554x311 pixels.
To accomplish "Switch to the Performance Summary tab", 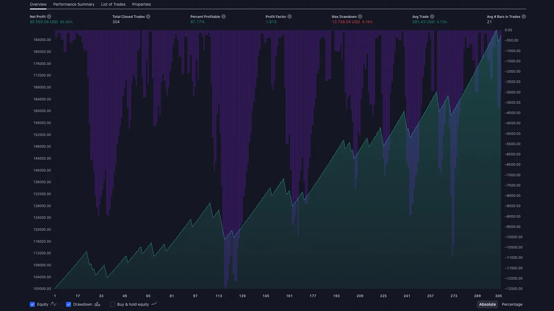I will 73,4.
